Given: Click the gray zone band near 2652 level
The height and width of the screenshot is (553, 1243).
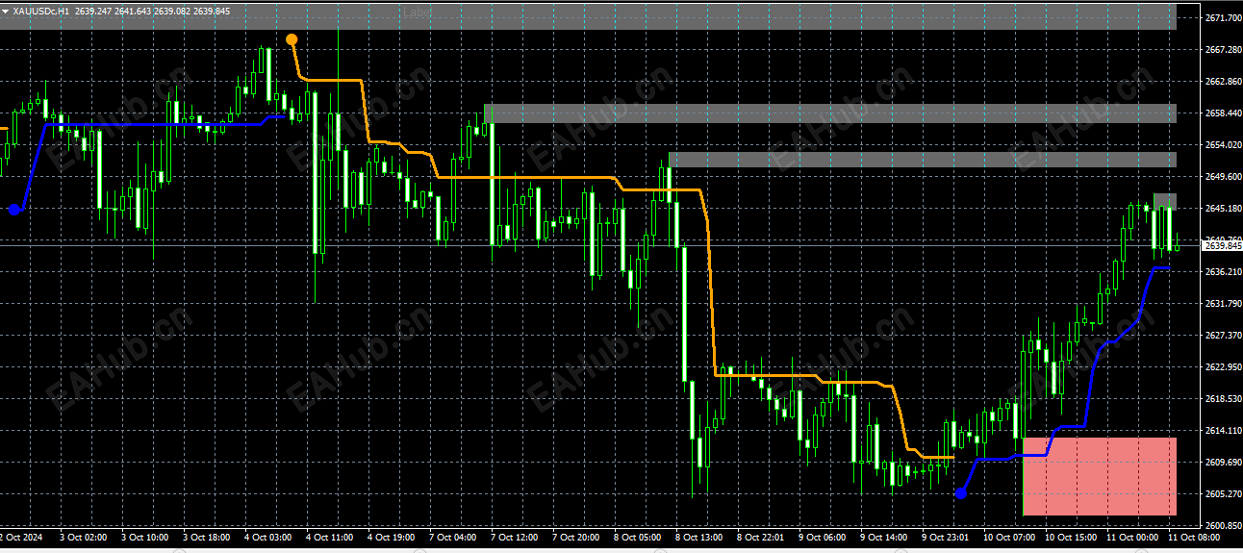Looking at the screenshot, I should [x=923, y=160].
